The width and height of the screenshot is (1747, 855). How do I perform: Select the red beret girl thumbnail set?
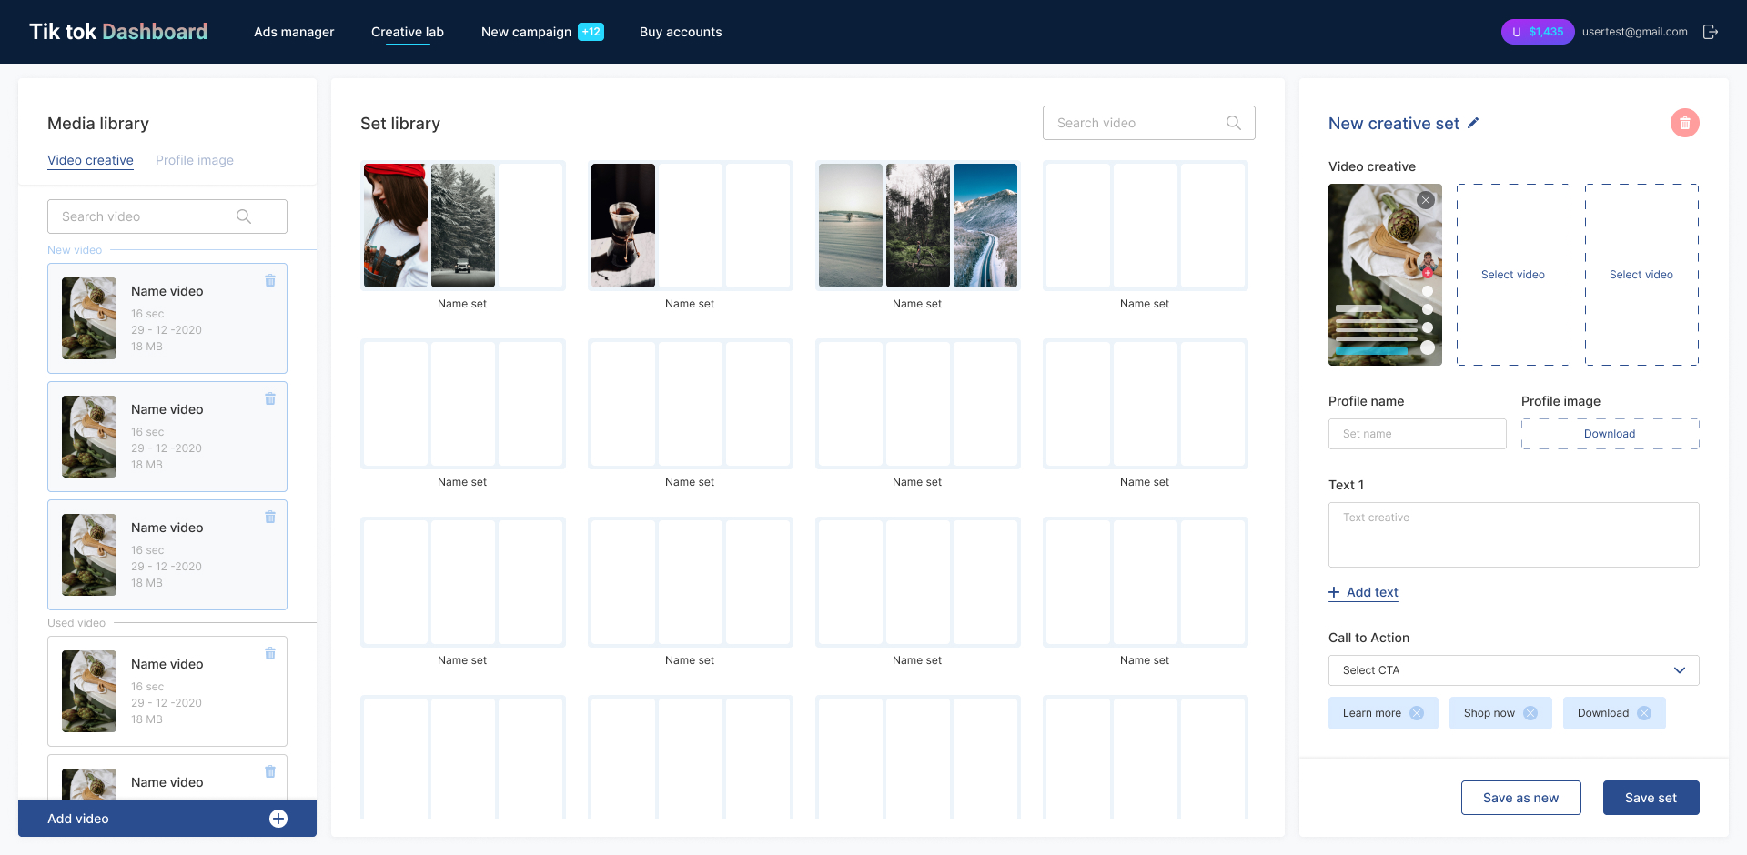click(x=396, y=226)
